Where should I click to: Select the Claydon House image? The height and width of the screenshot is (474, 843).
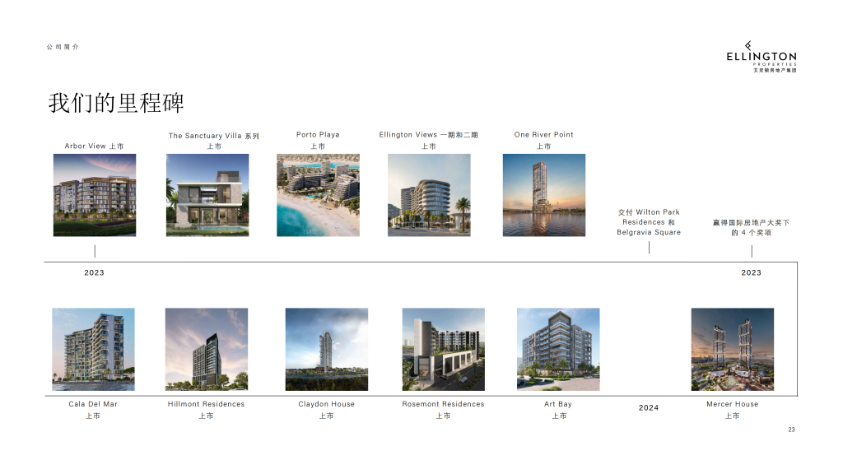pyautogui.click(x=327, y=349)
